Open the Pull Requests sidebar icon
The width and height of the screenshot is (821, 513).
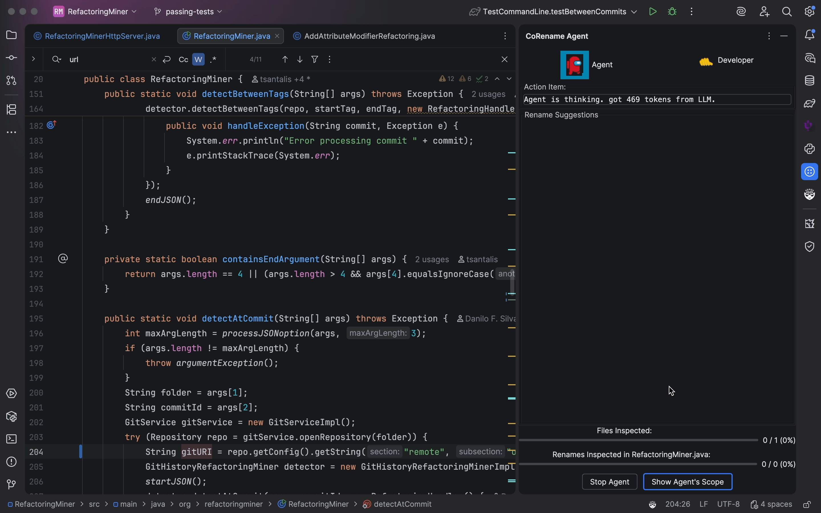(11, 80)
